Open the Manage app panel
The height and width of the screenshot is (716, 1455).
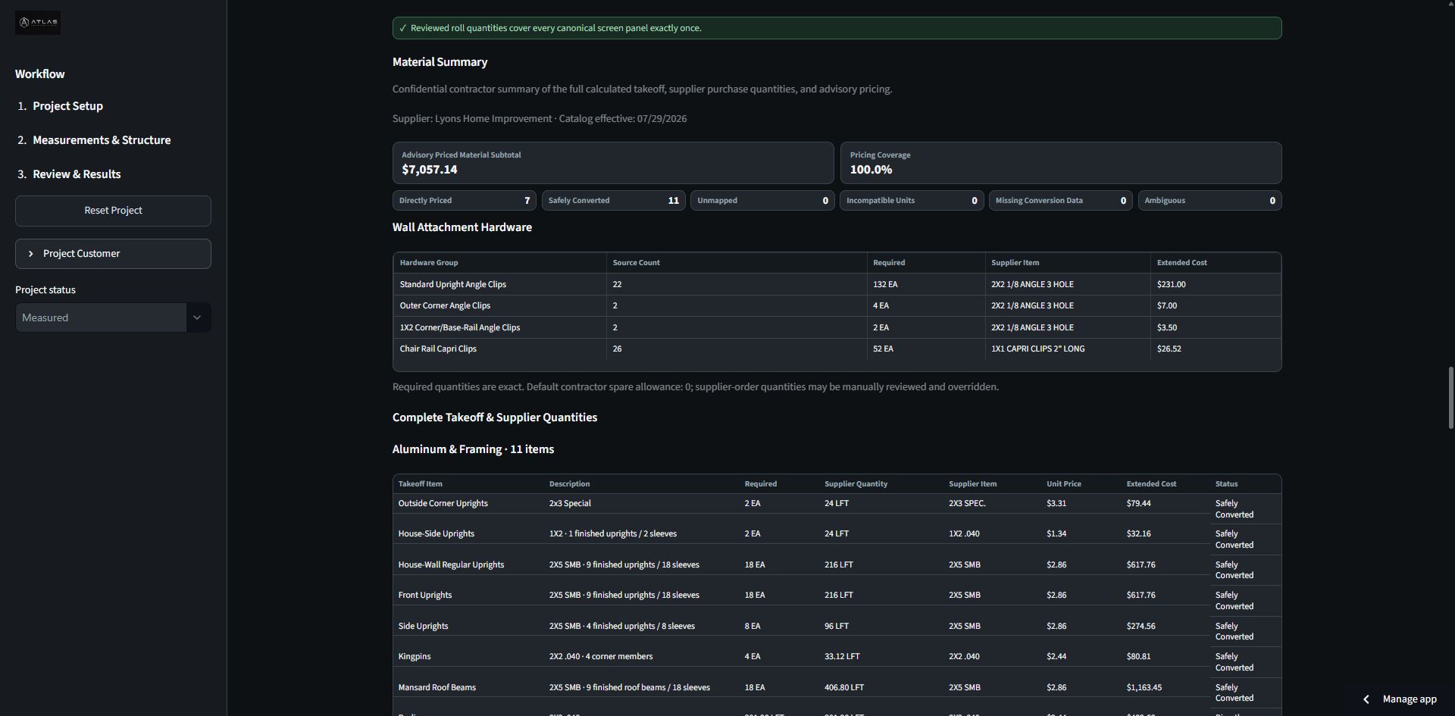(1400, 699)
